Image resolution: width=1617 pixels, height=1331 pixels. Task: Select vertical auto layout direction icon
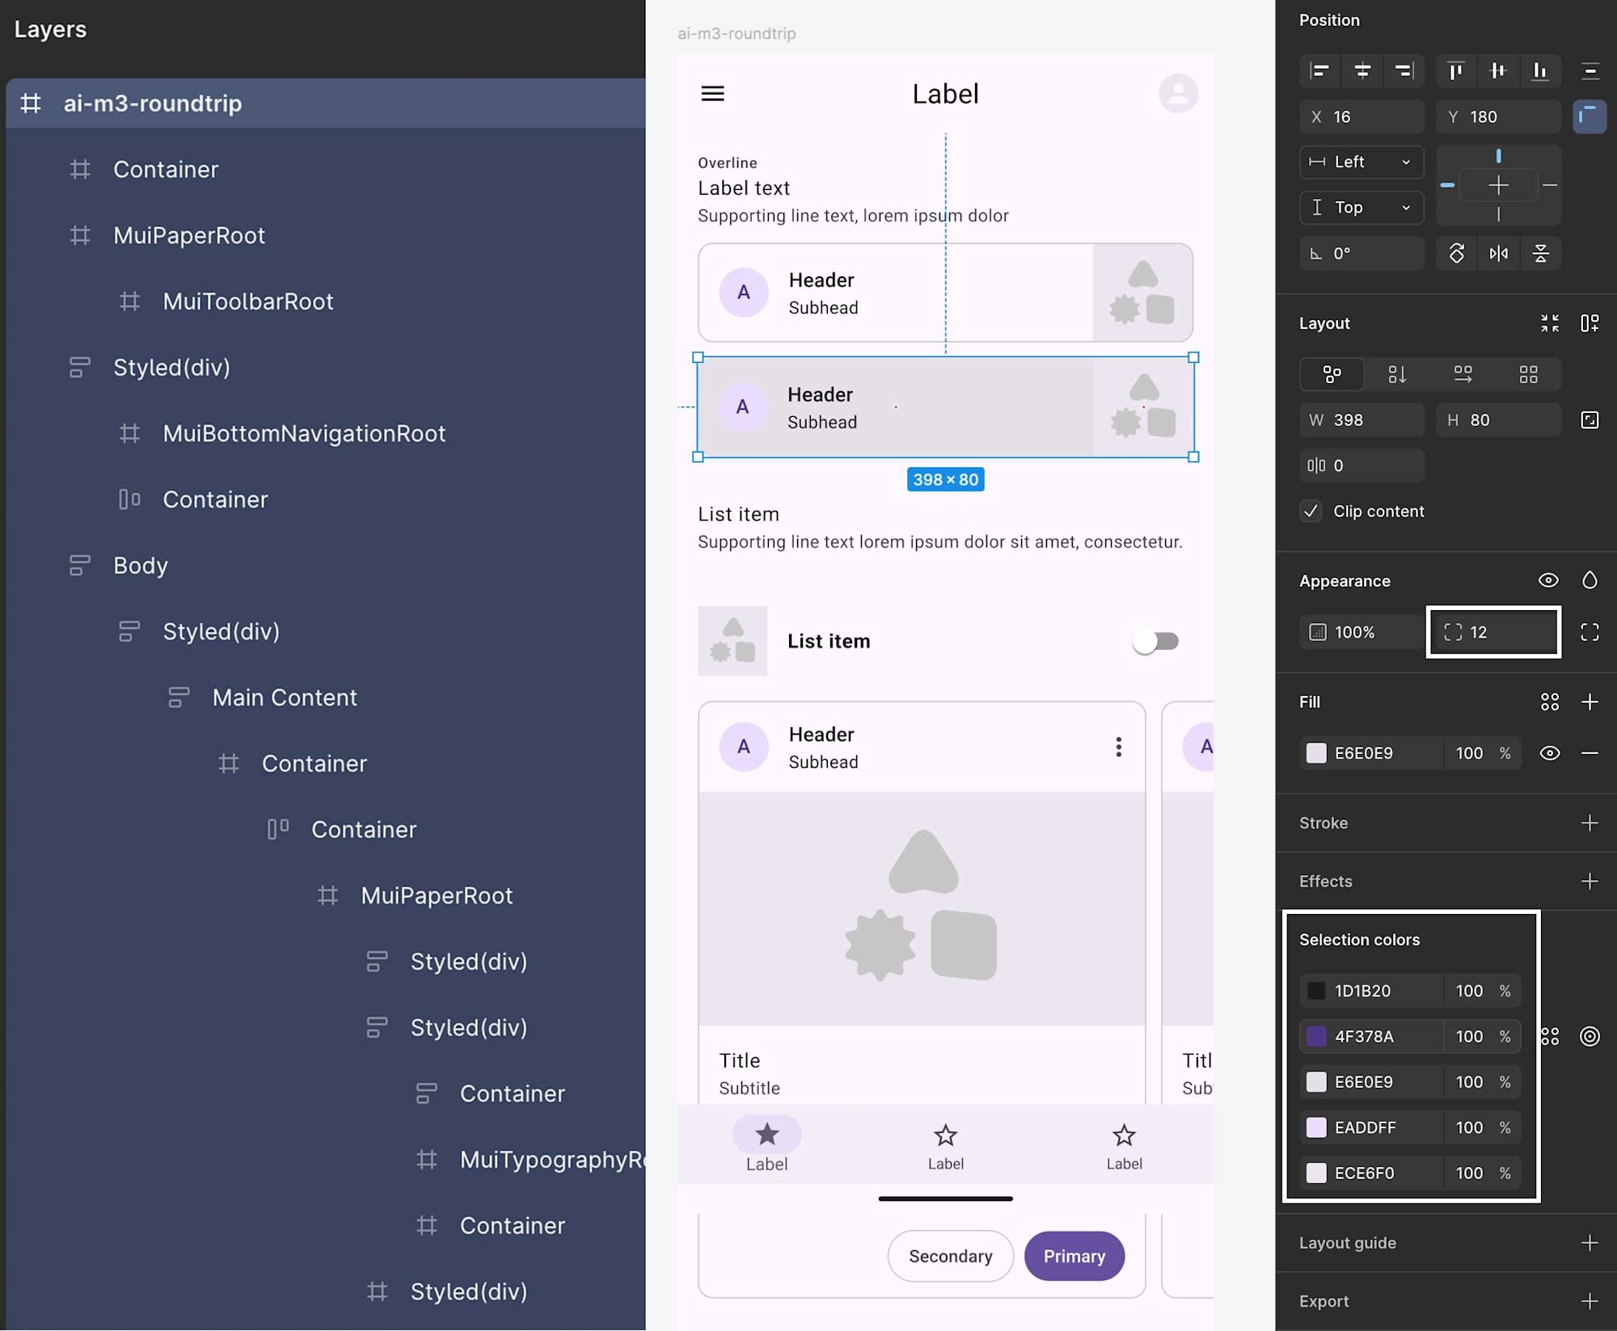[x=1397, y=374]
